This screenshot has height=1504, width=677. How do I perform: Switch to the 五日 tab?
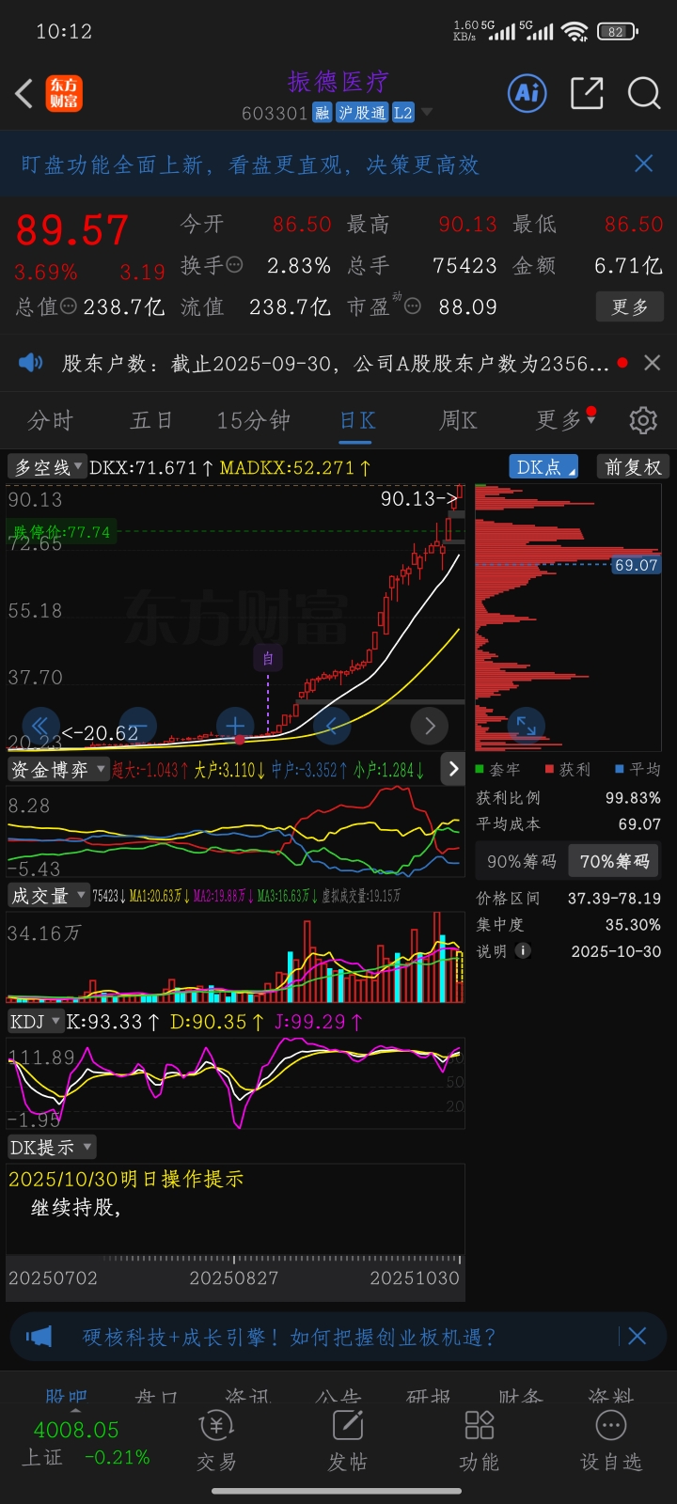pyautogui.click(x=151, y=420)
